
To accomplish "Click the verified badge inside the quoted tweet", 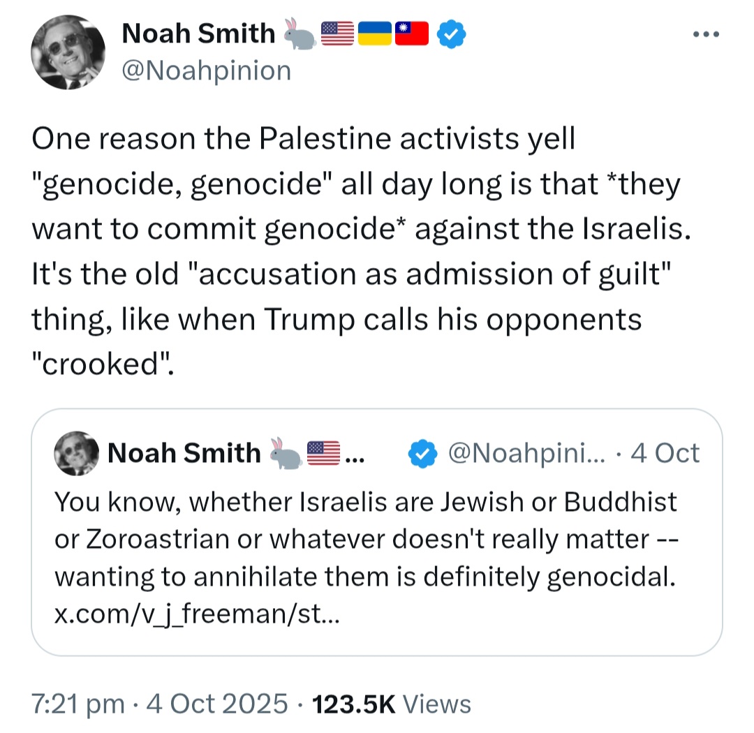I will [422, 453].
